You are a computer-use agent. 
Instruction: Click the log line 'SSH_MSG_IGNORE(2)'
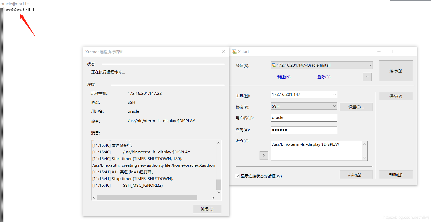coord(143,185)
